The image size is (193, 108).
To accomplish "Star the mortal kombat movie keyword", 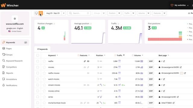I will [44, 103].
